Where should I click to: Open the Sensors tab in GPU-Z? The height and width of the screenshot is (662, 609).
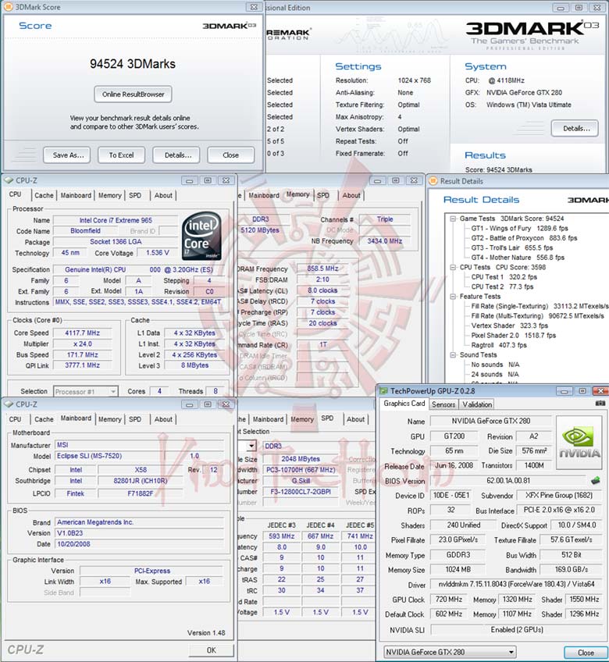pyautogui.click(x=443, y=404)
